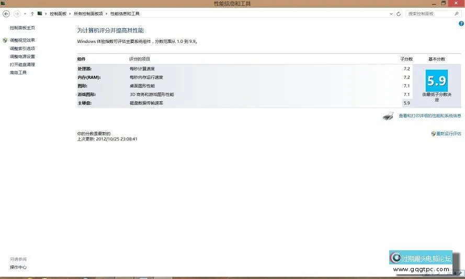The height and width of the screenshot is (279, 465).
Task: Click the 5.9 subscore for 主硬盘
Action: coord(406,103)
